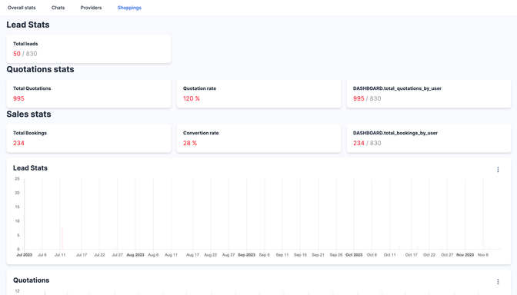This screenshot has height=295, width=517.
Task: Click the Jul 11 bar in Lead Stats chart
Action: point(62,238)
